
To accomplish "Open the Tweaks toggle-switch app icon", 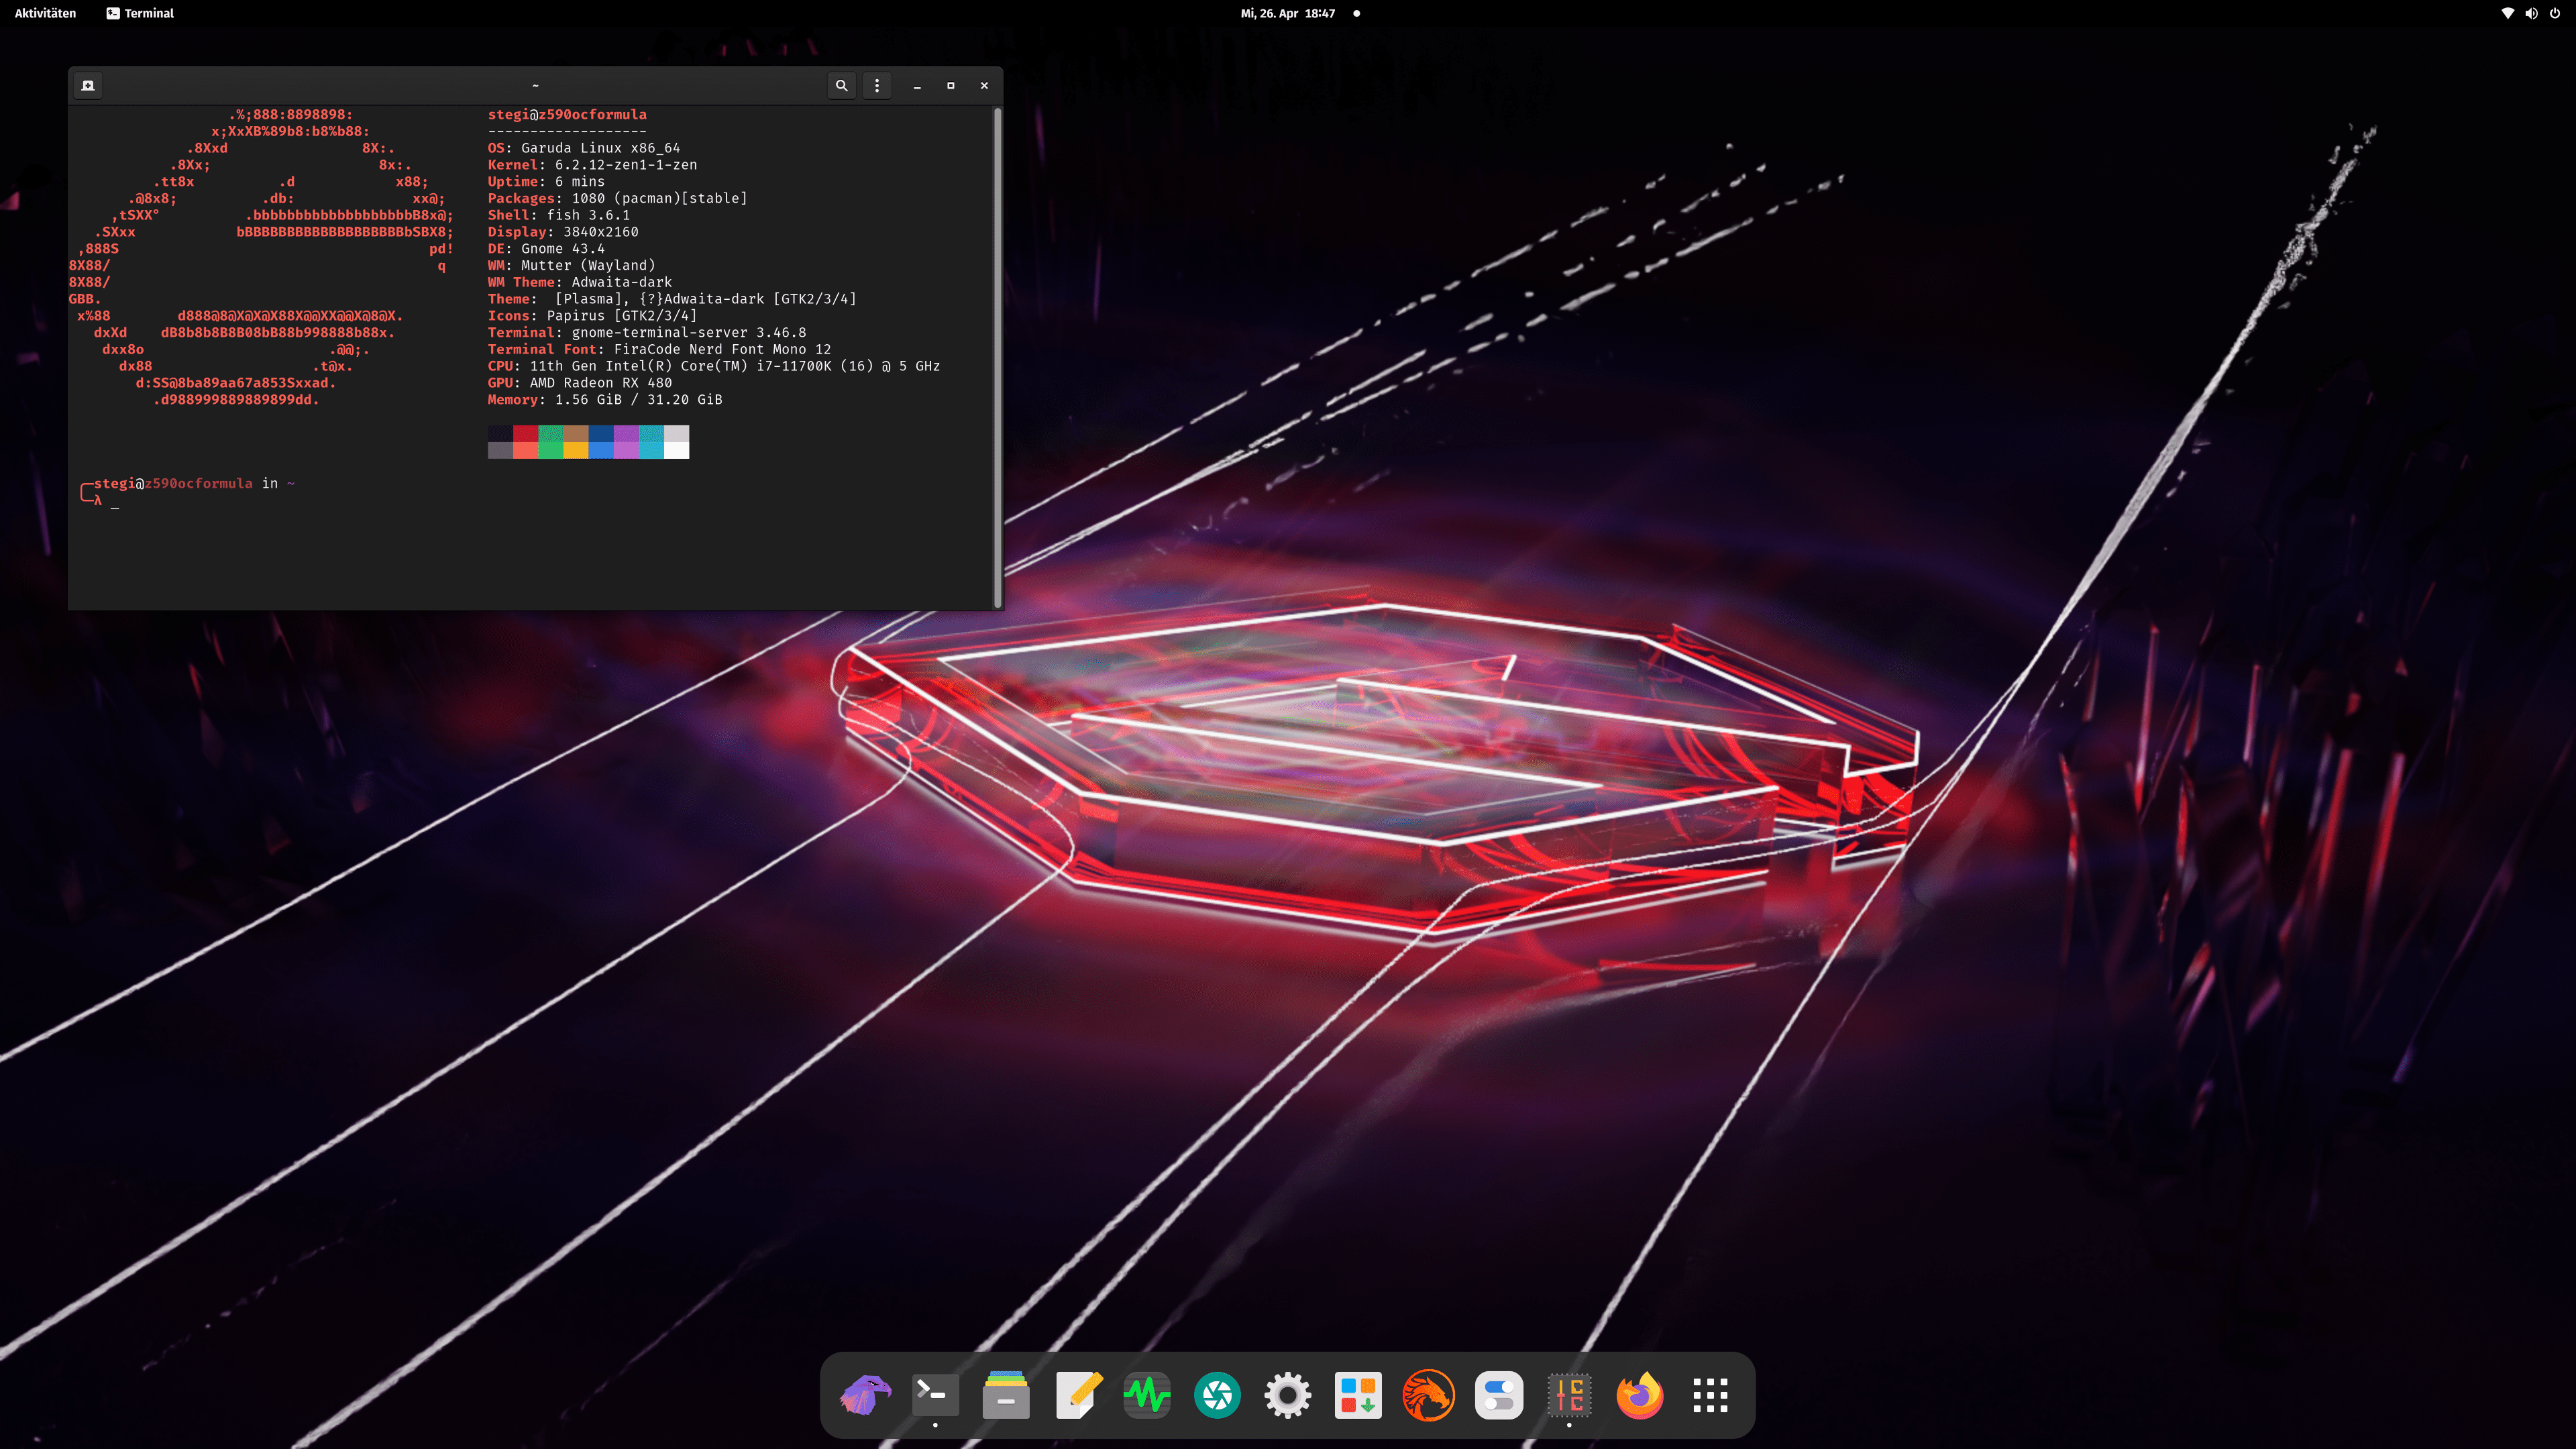I will tap(1499, 1395).
